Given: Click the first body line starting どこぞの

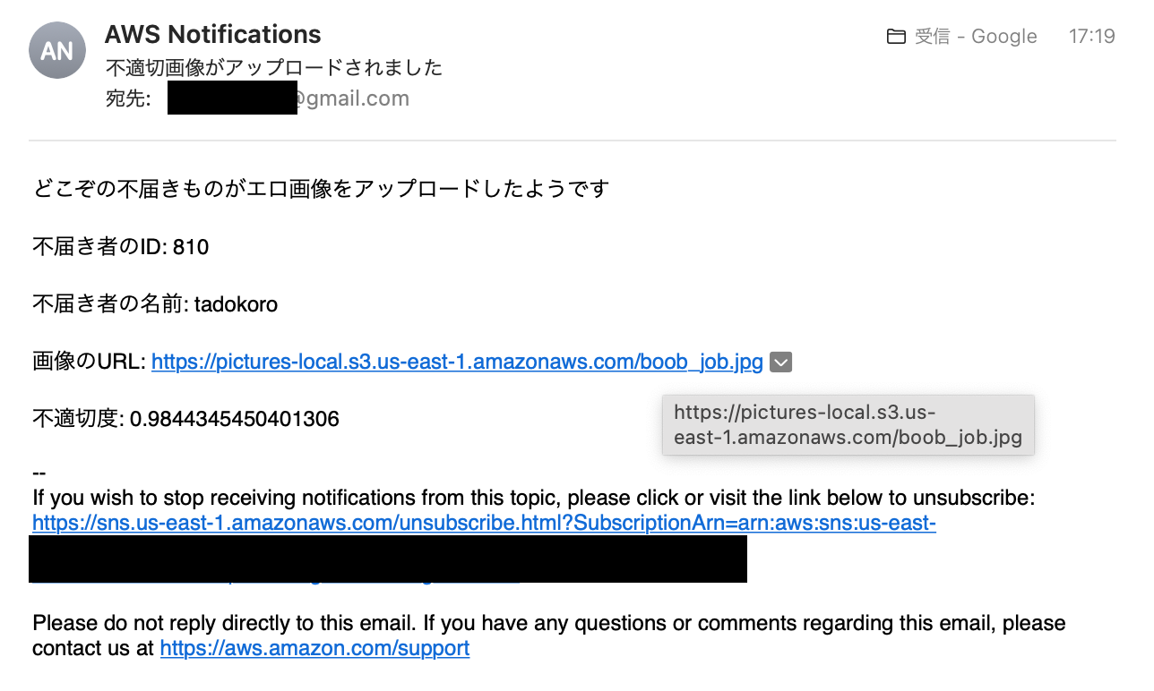Looking at the screenshot, I should [x=321, y=189].
